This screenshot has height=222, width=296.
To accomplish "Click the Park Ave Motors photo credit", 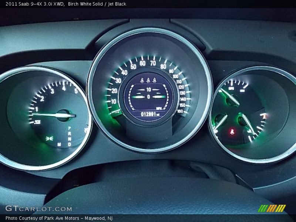I will (x=59, y=218).
